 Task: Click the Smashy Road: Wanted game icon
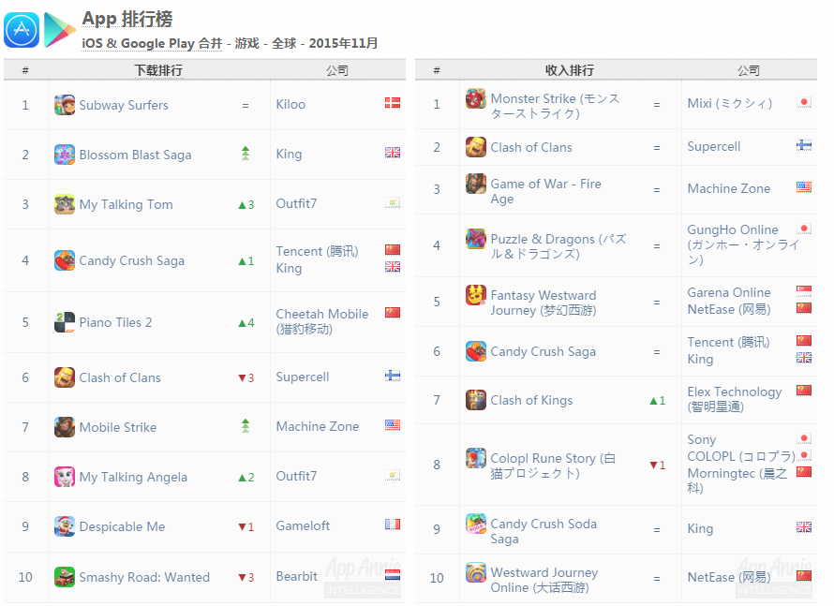(x=65, y=577)
